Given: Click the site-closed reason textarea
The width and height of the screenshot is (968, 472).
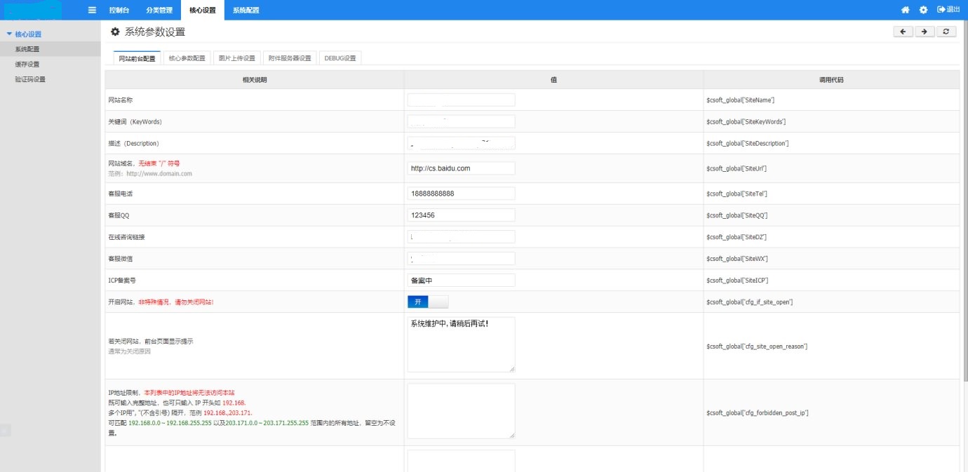Looking at the screenshot, I should click(x=461, y=344).
